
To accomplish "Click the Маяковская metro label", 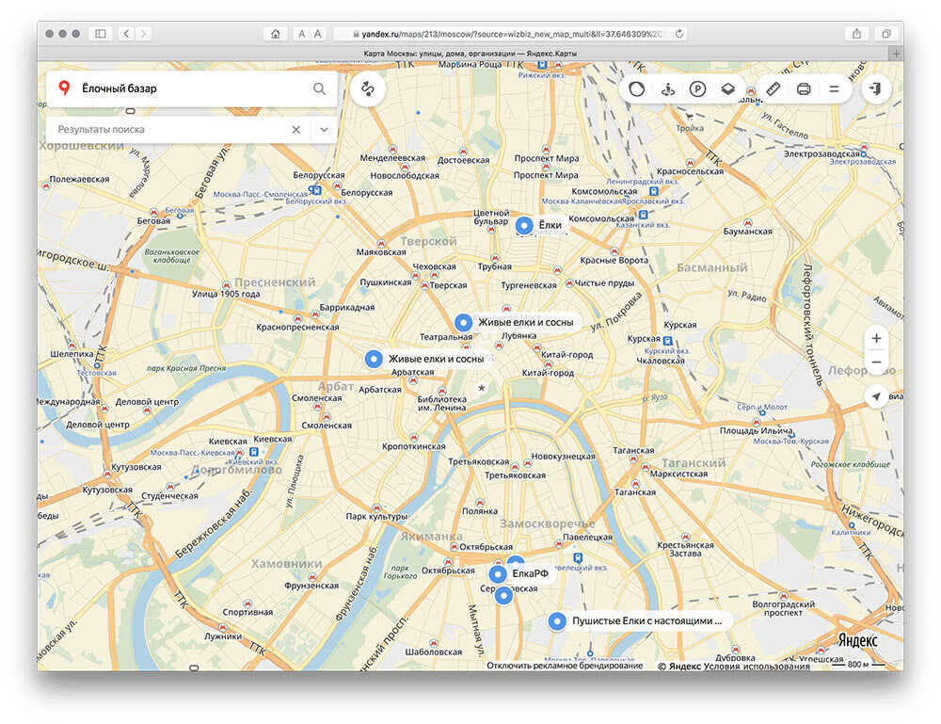I will coord(381,252).
